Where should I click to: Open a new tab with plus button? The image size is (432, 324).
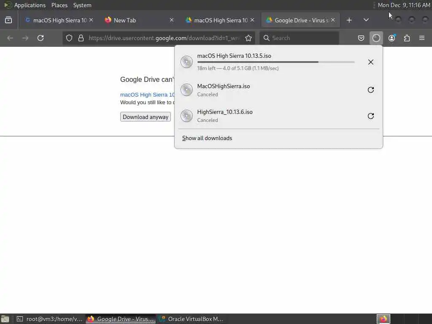(349, 20)
